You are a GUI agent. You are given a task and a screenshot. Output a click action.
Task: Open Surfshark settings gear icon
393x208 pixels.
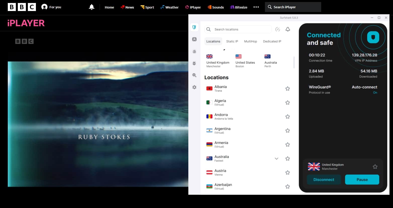point(194,87)
